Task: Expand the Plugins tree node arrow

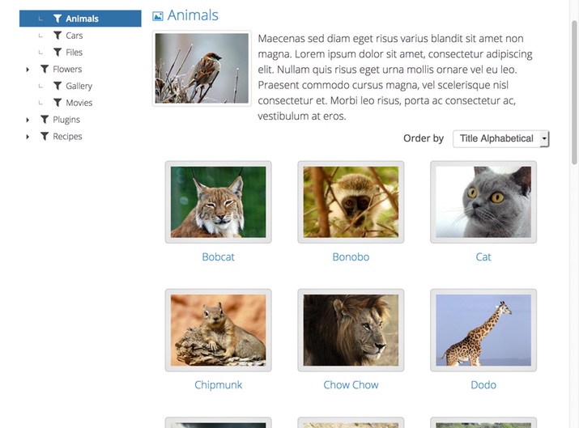Action: click(28, 120)
